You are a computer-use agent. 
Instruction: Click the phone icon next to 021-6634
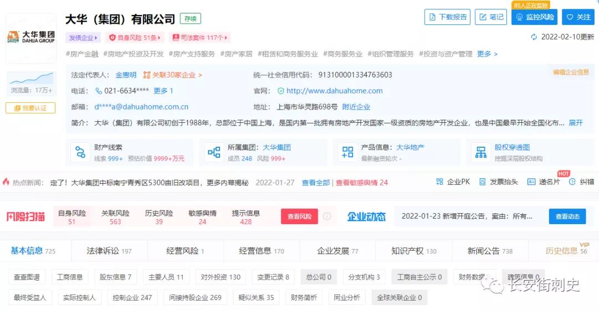point(99,91)
